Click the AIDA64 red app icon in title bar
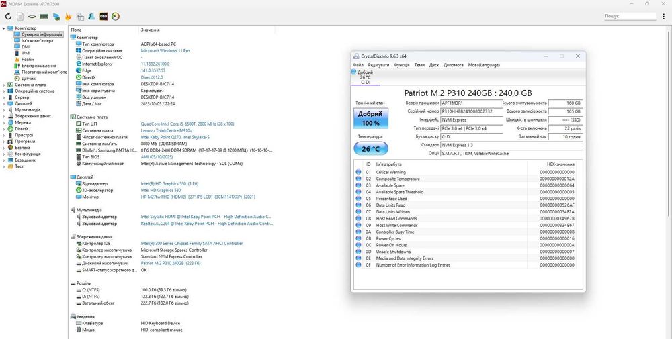Screen dimensions: 672x339 (3, 3)
